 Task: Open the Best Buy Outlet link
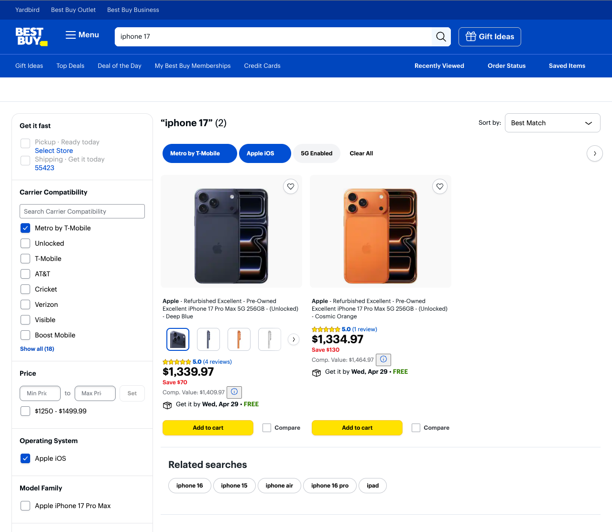point(73,10)
